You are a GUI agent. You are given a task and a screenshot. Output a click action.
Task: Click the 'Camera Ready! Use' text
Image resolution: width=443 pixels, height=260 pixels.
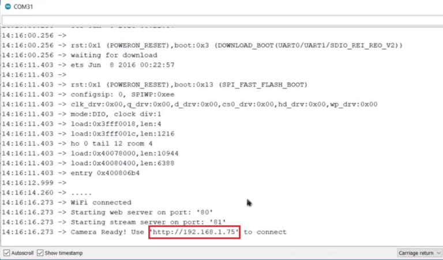108,232
